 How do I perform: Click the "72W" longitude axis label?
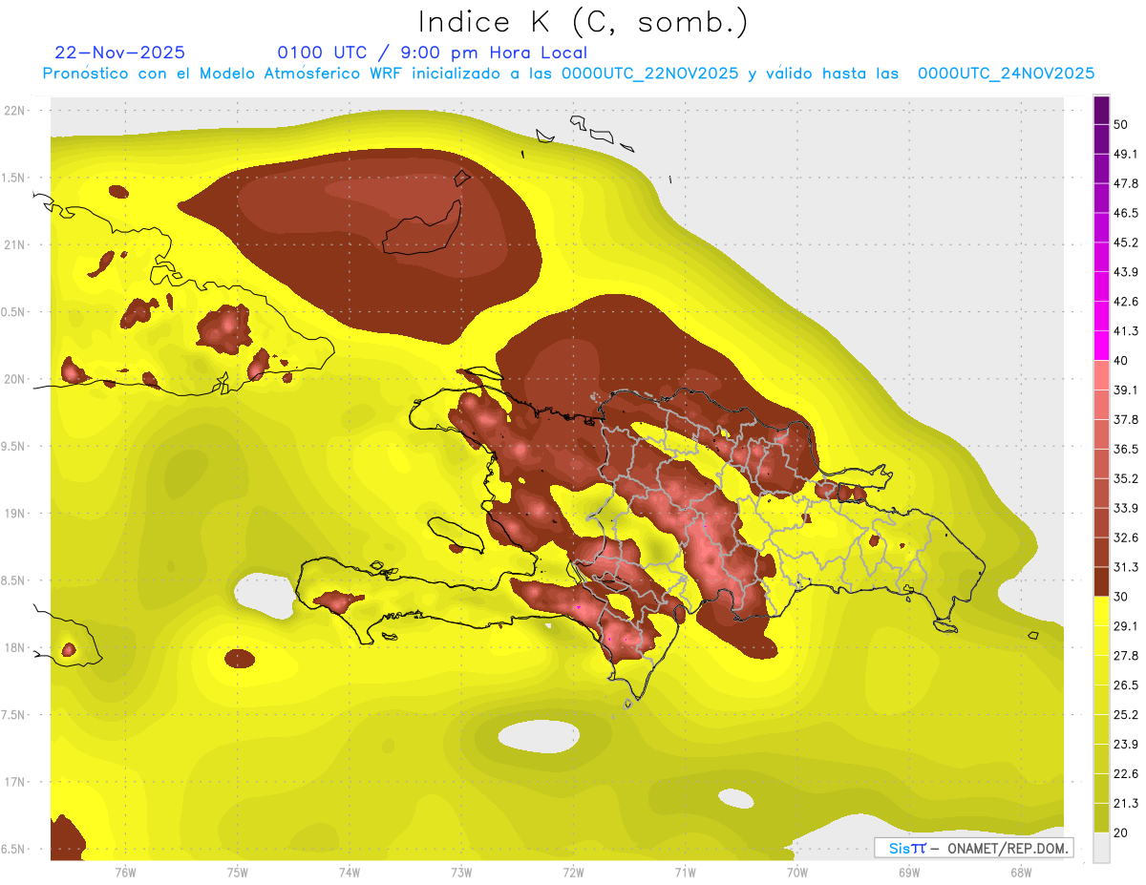tap(573, 872)
